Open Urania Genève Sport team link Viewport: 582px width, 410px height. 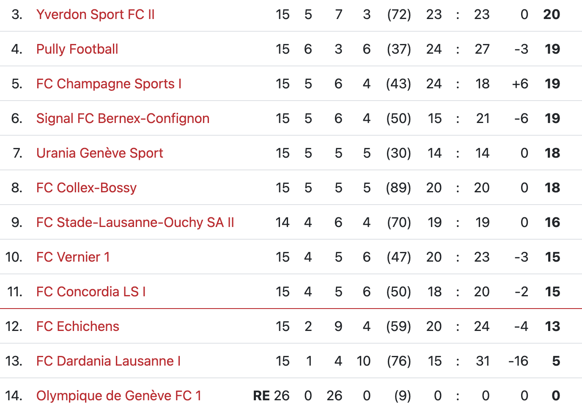tap(99, 153)
